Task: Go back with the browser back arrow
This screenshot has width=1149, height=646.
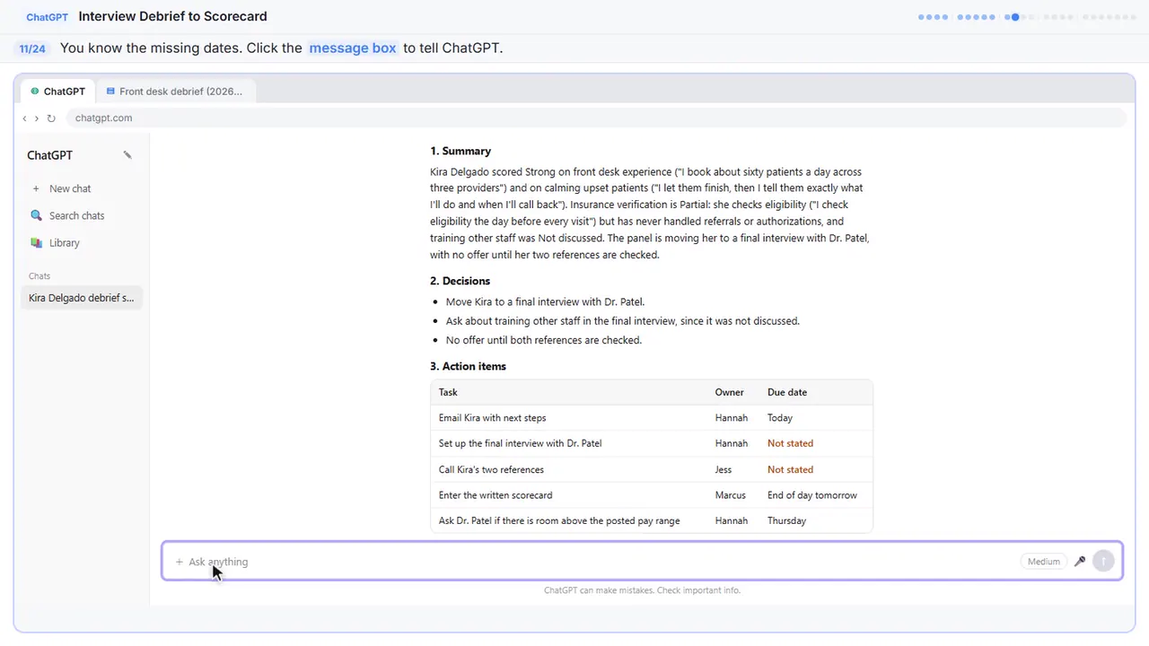Action: coord(24,118)
